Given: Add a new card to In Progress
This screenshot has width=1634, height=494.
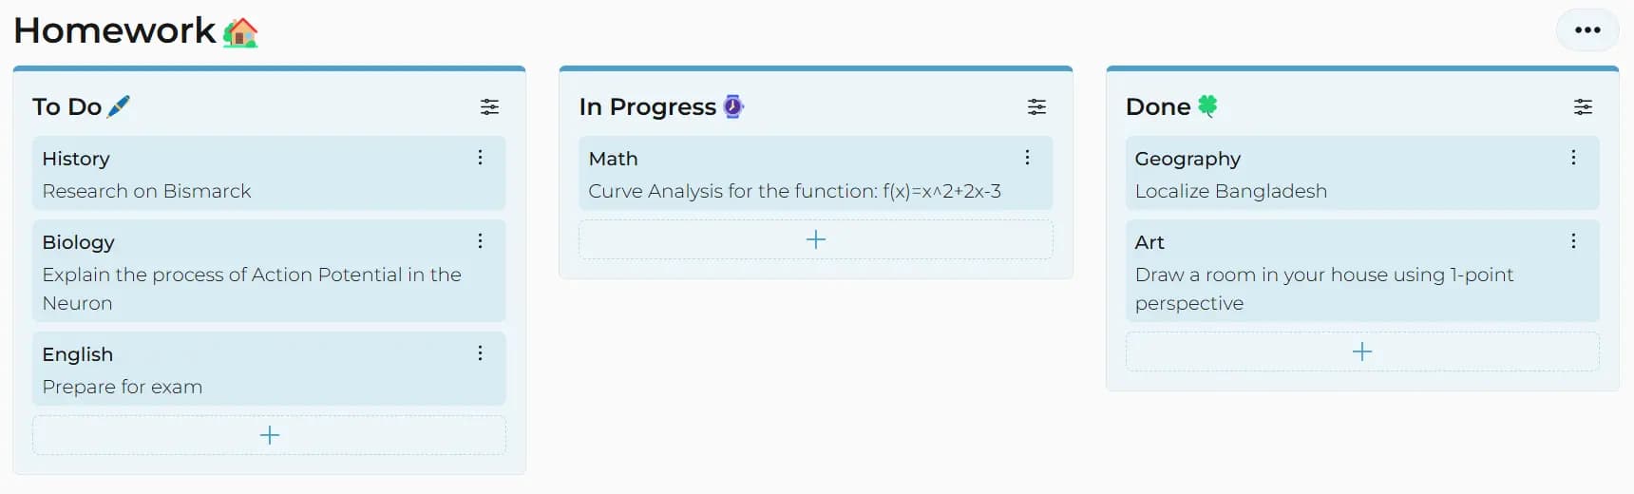Looking at the screenshot, I should tap(816, 239).
